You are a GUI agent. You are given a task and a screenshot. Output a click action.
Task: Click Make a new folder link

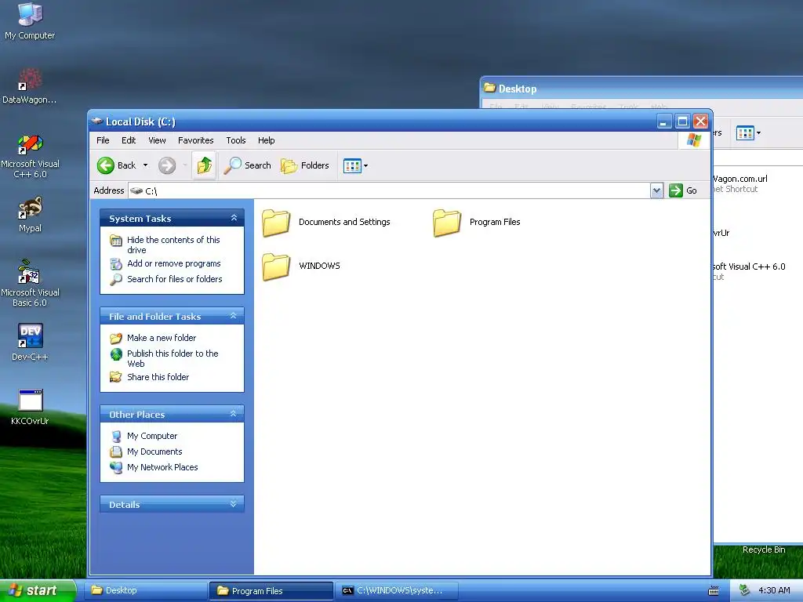tap(162, 338)
